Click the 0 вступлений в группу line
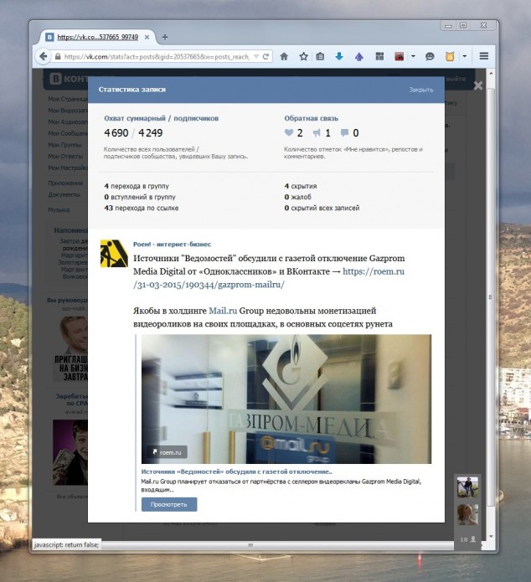 tap(140, 197)
